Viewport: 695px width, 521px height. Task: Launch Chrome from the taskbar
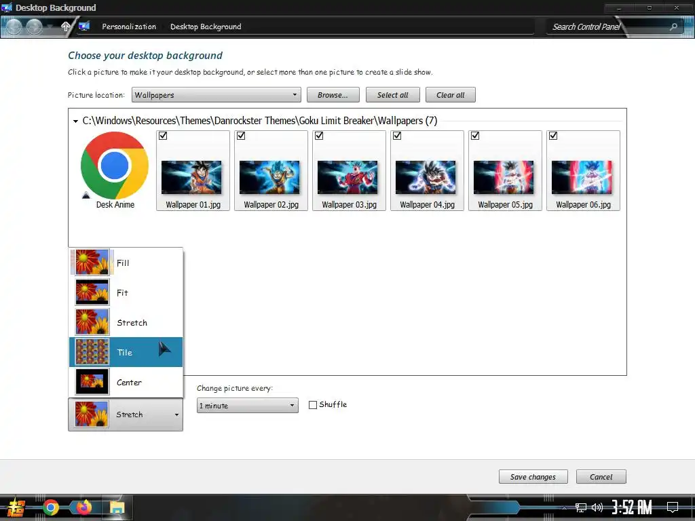[x=50, y=507]
